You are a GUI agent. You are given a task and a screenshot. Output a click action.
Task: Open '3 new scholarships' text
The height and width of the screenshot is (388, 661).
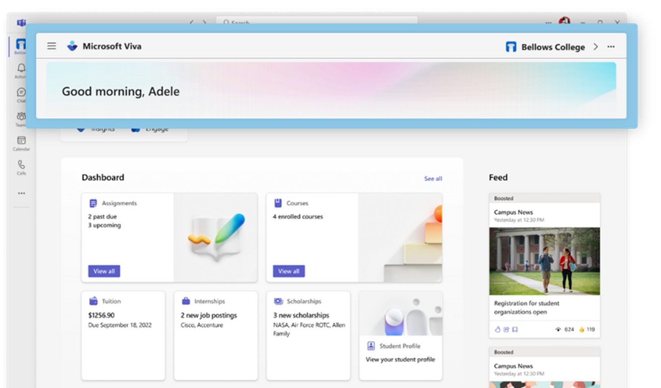tap(301, 316)
